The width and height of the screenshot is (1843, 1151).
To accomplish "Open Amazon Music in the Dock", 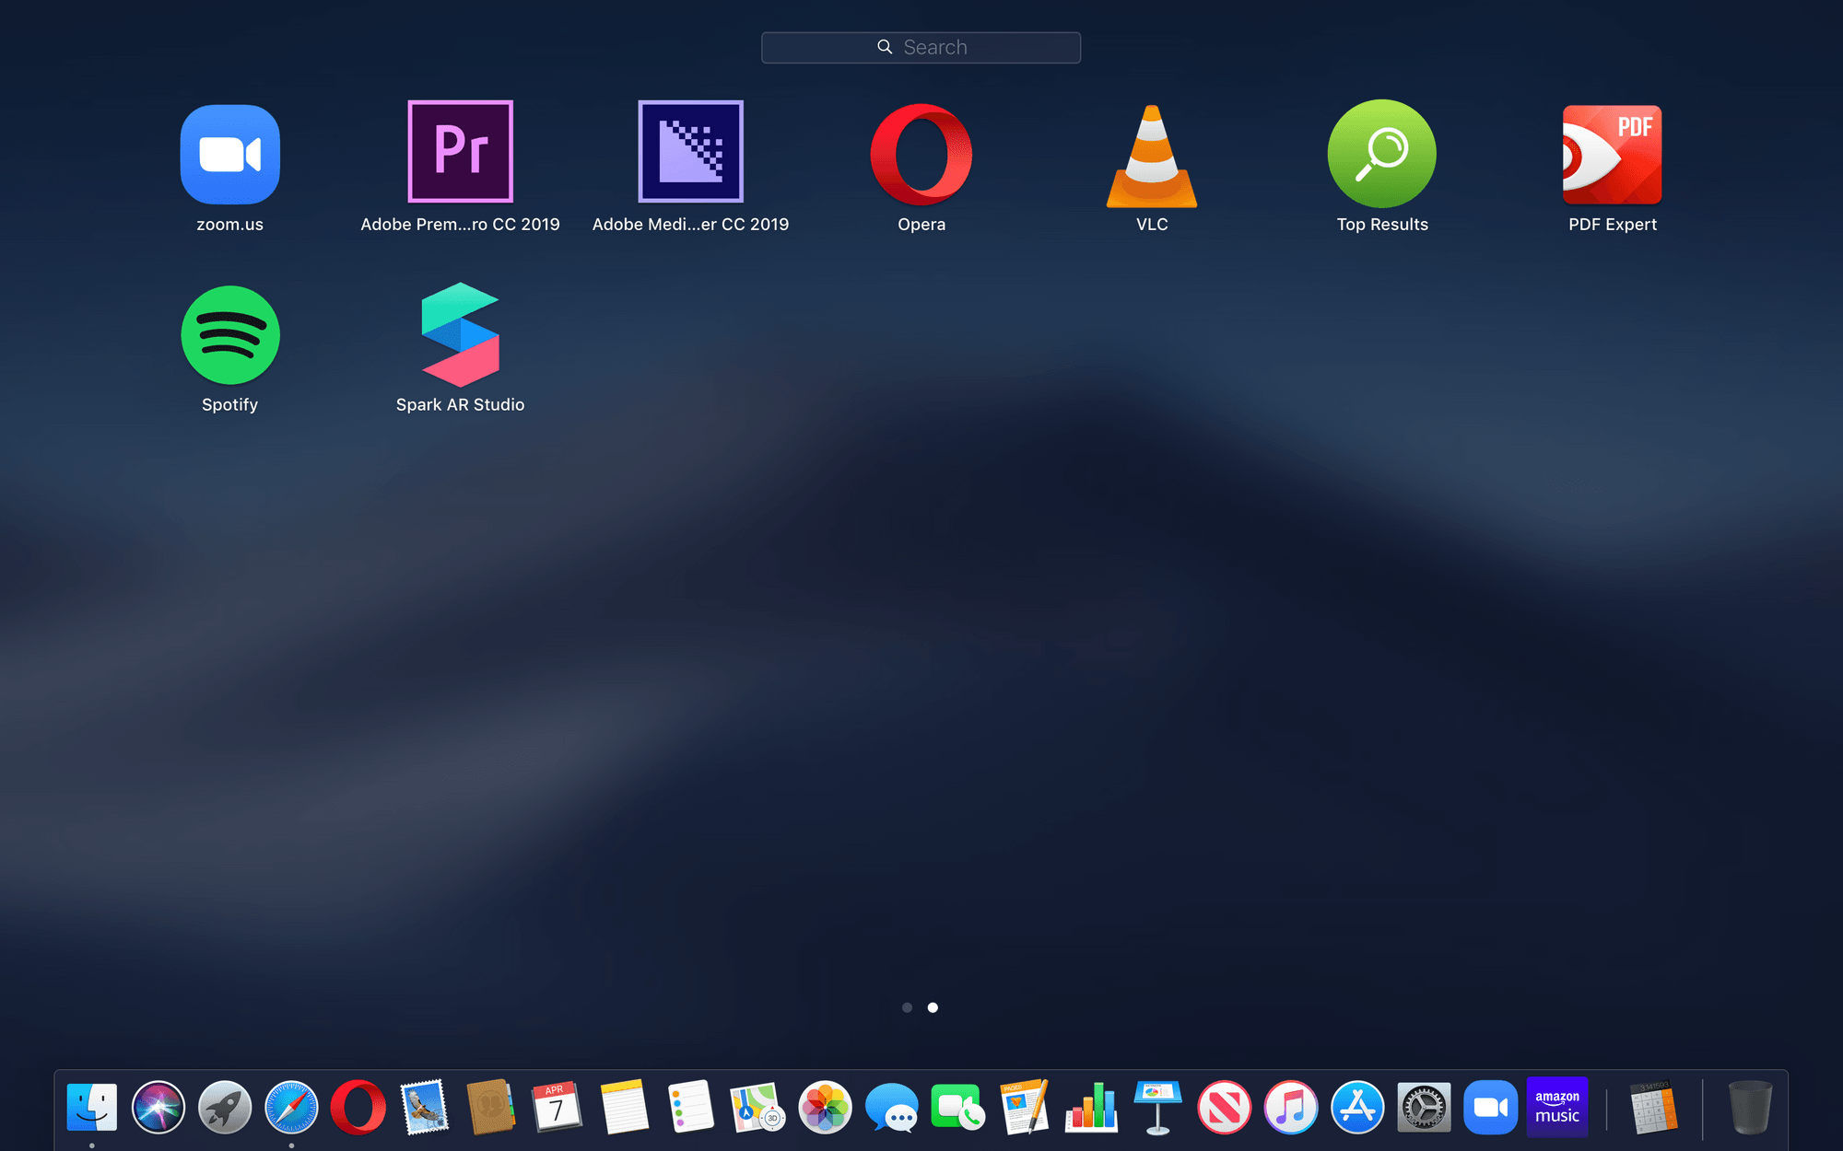I will pos(1557,1107).
